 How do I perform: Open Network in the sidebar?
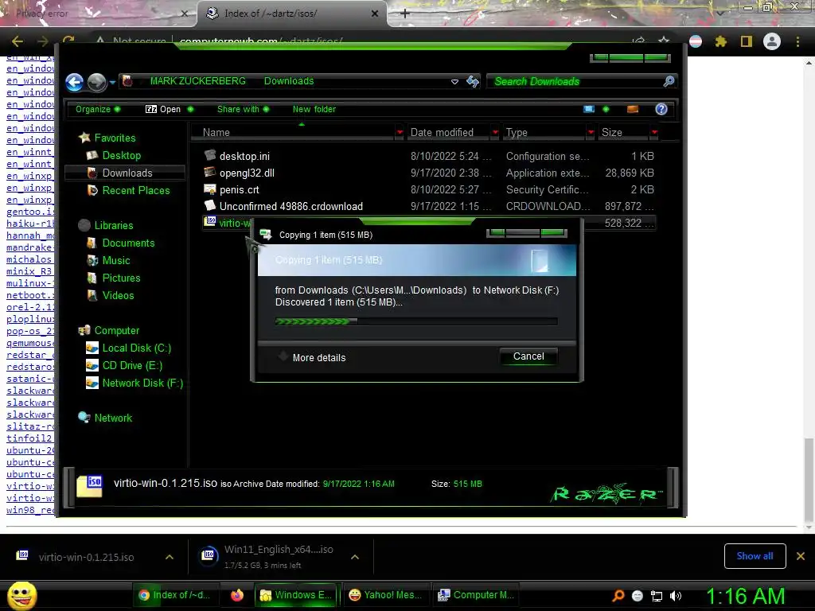(x=113, y=418)
